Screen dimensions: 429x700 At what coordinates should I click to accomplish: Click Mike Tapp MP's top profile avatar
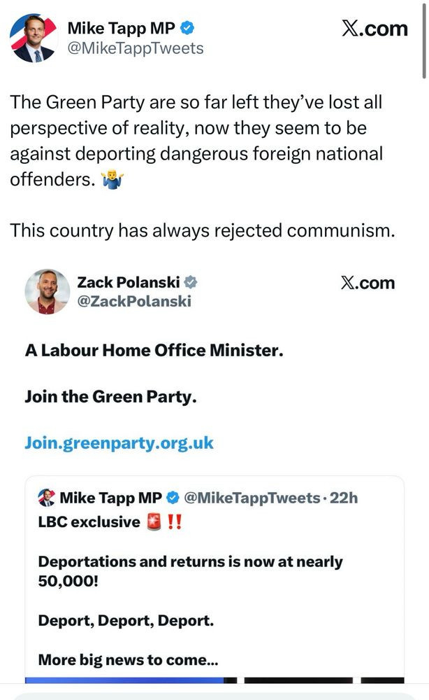click(33, 38)
